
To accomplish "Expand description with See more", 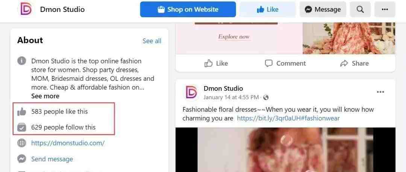I will click(45, 96).
